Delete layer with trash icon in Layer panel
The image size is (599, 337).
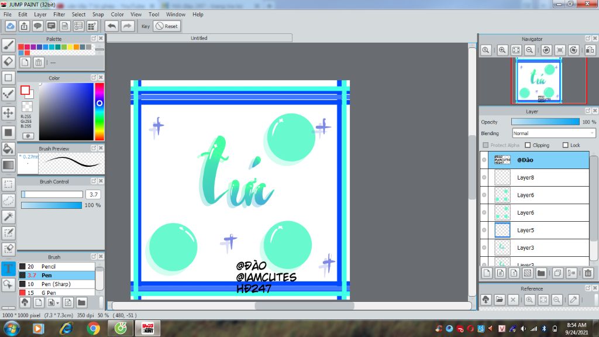588,273
